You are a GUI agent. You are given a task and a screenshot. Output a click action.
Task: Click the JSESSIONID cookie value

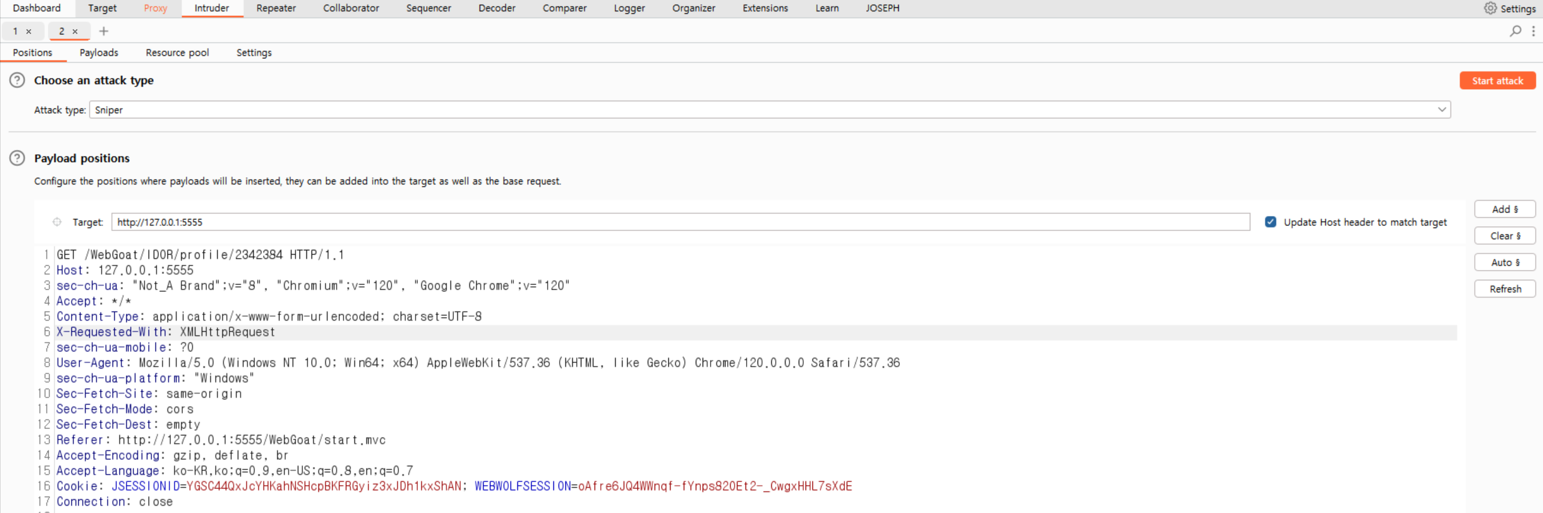[x=324, y=486]
